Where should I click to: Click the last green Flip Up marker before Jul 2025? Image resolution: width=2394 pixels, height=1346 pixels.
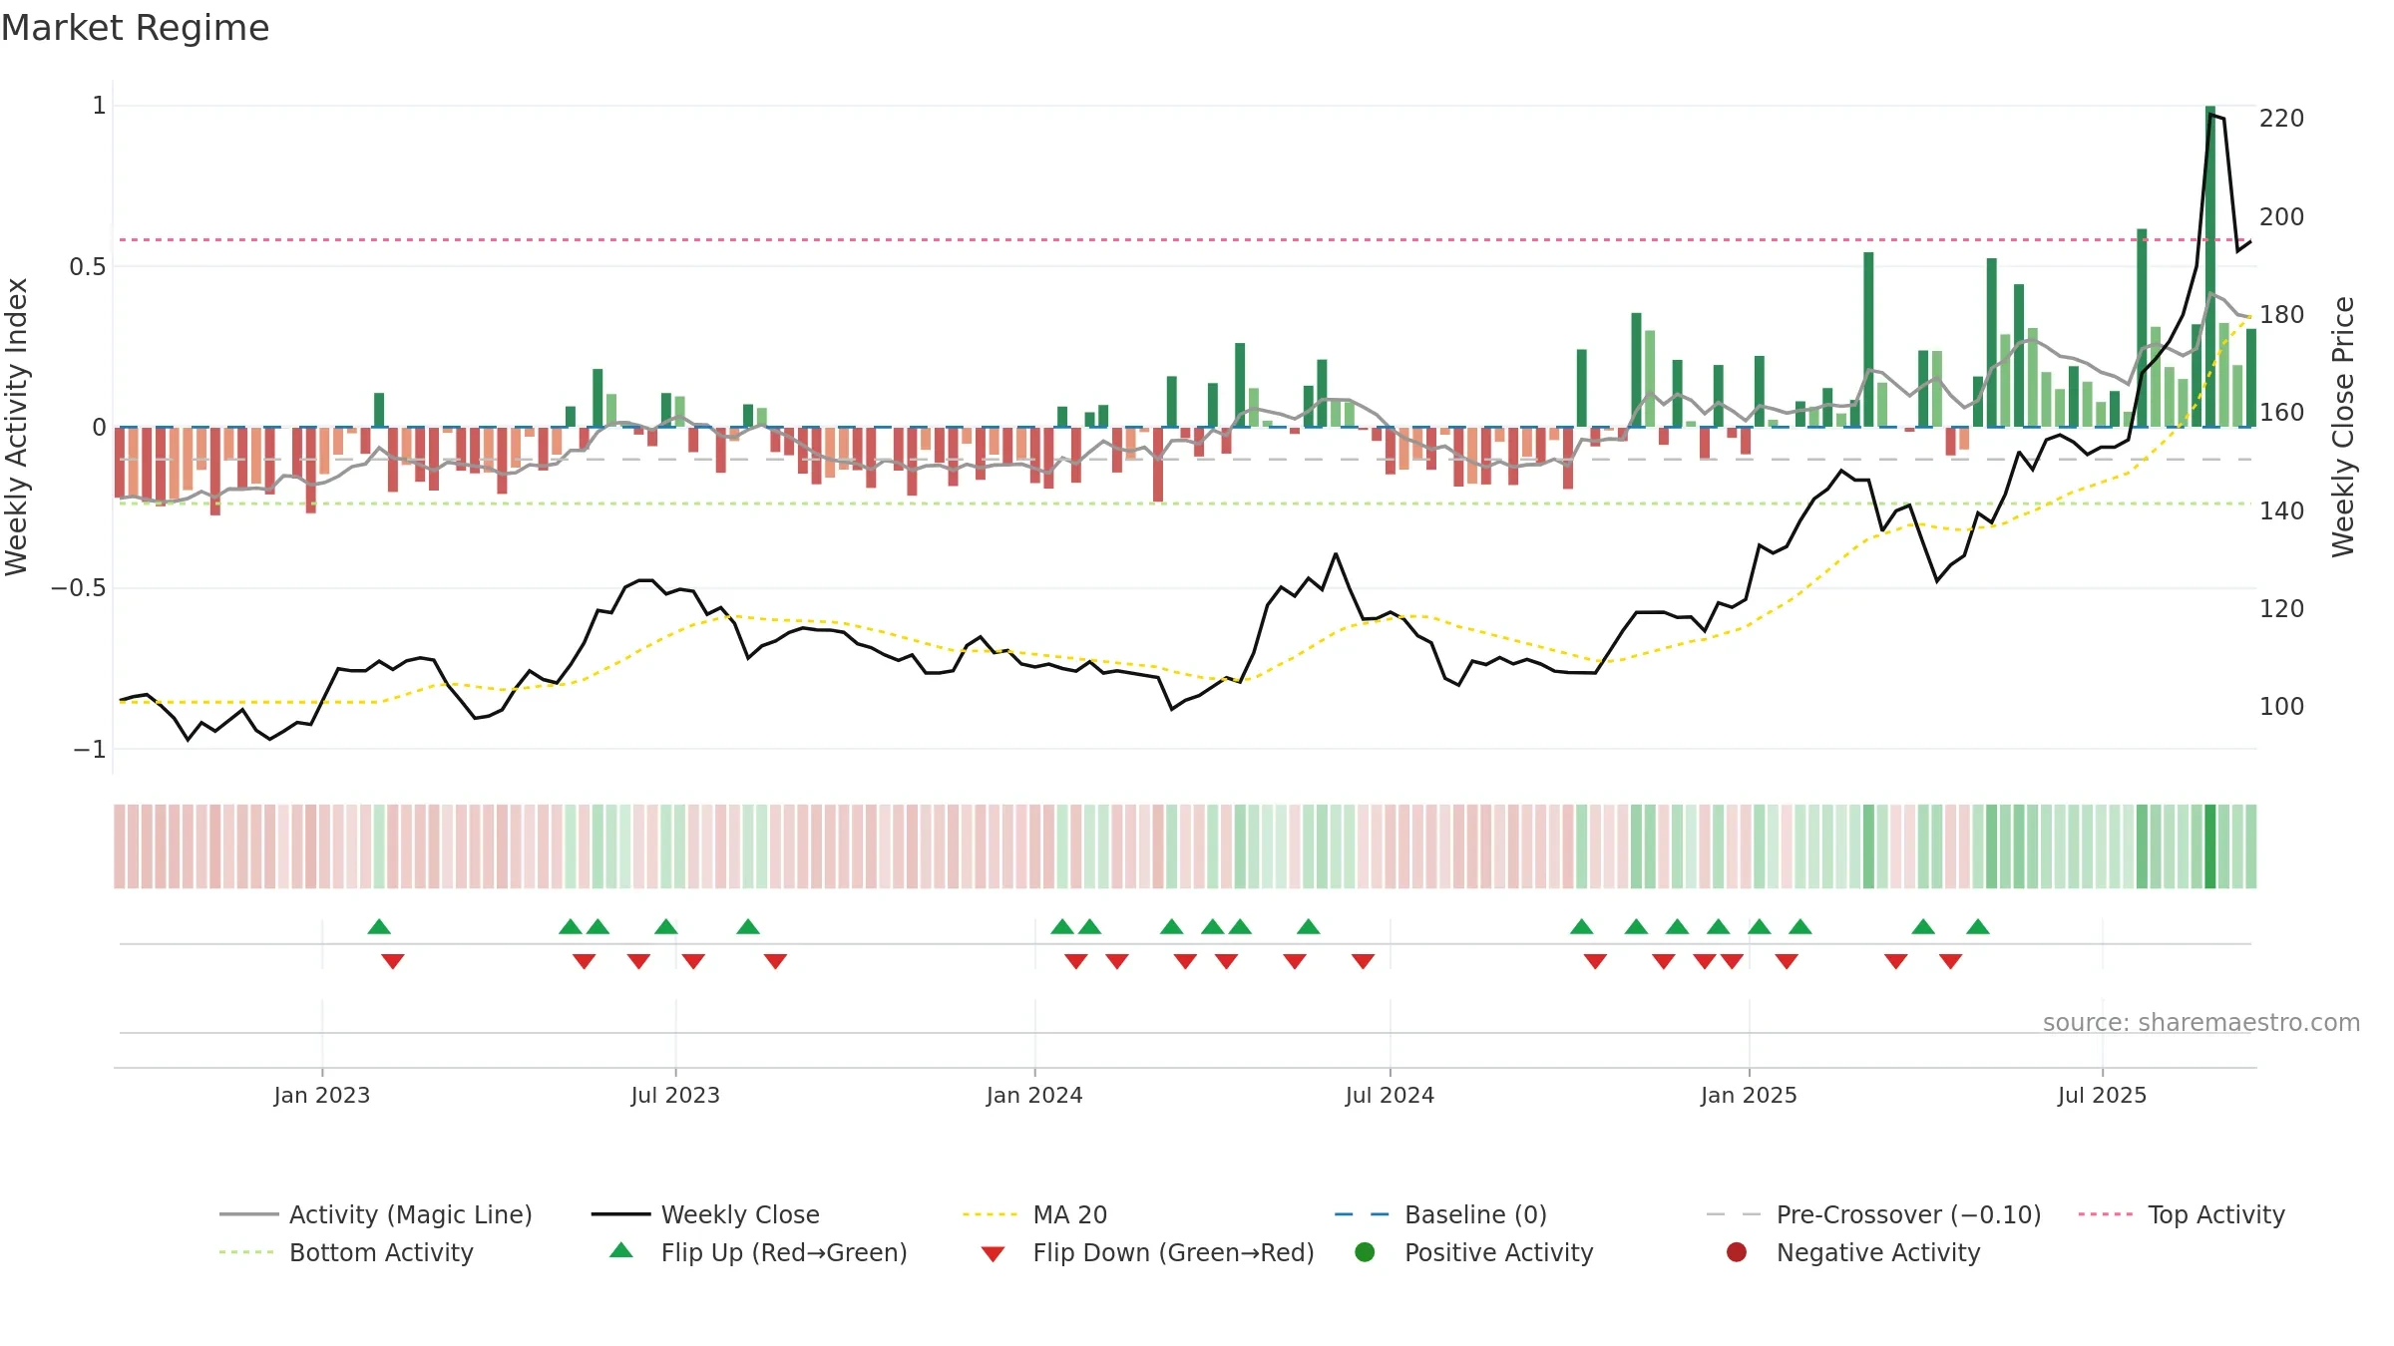[1978, 926]
